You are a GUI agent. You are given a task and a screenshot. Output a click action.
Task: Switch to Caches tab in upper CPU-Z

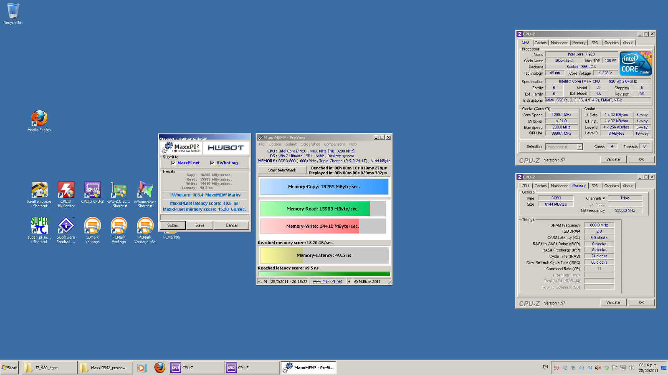[541, 43]
